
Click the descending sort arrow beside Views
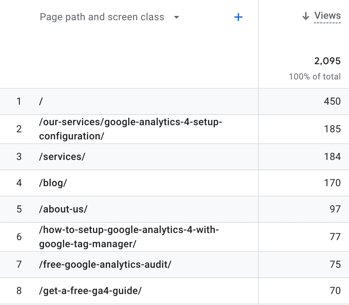tap(306, 16)
